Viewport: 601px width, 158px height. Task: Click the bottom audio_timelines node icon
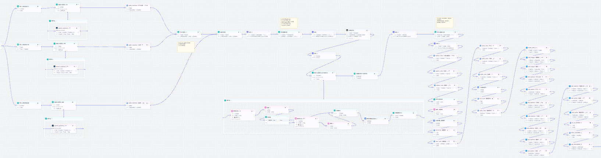tap(127, 103)
